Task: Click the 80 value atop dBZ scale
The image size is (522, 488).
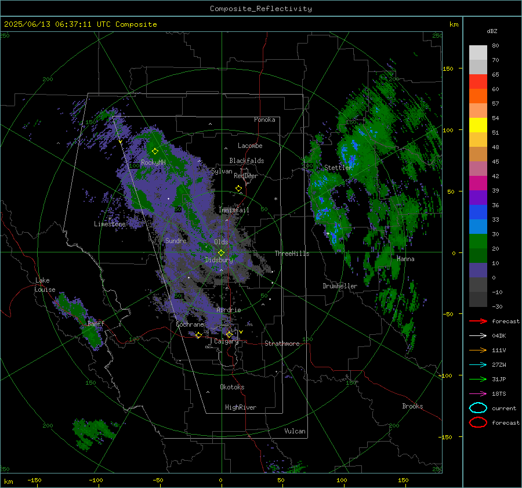Action: (x=495, y=46)
